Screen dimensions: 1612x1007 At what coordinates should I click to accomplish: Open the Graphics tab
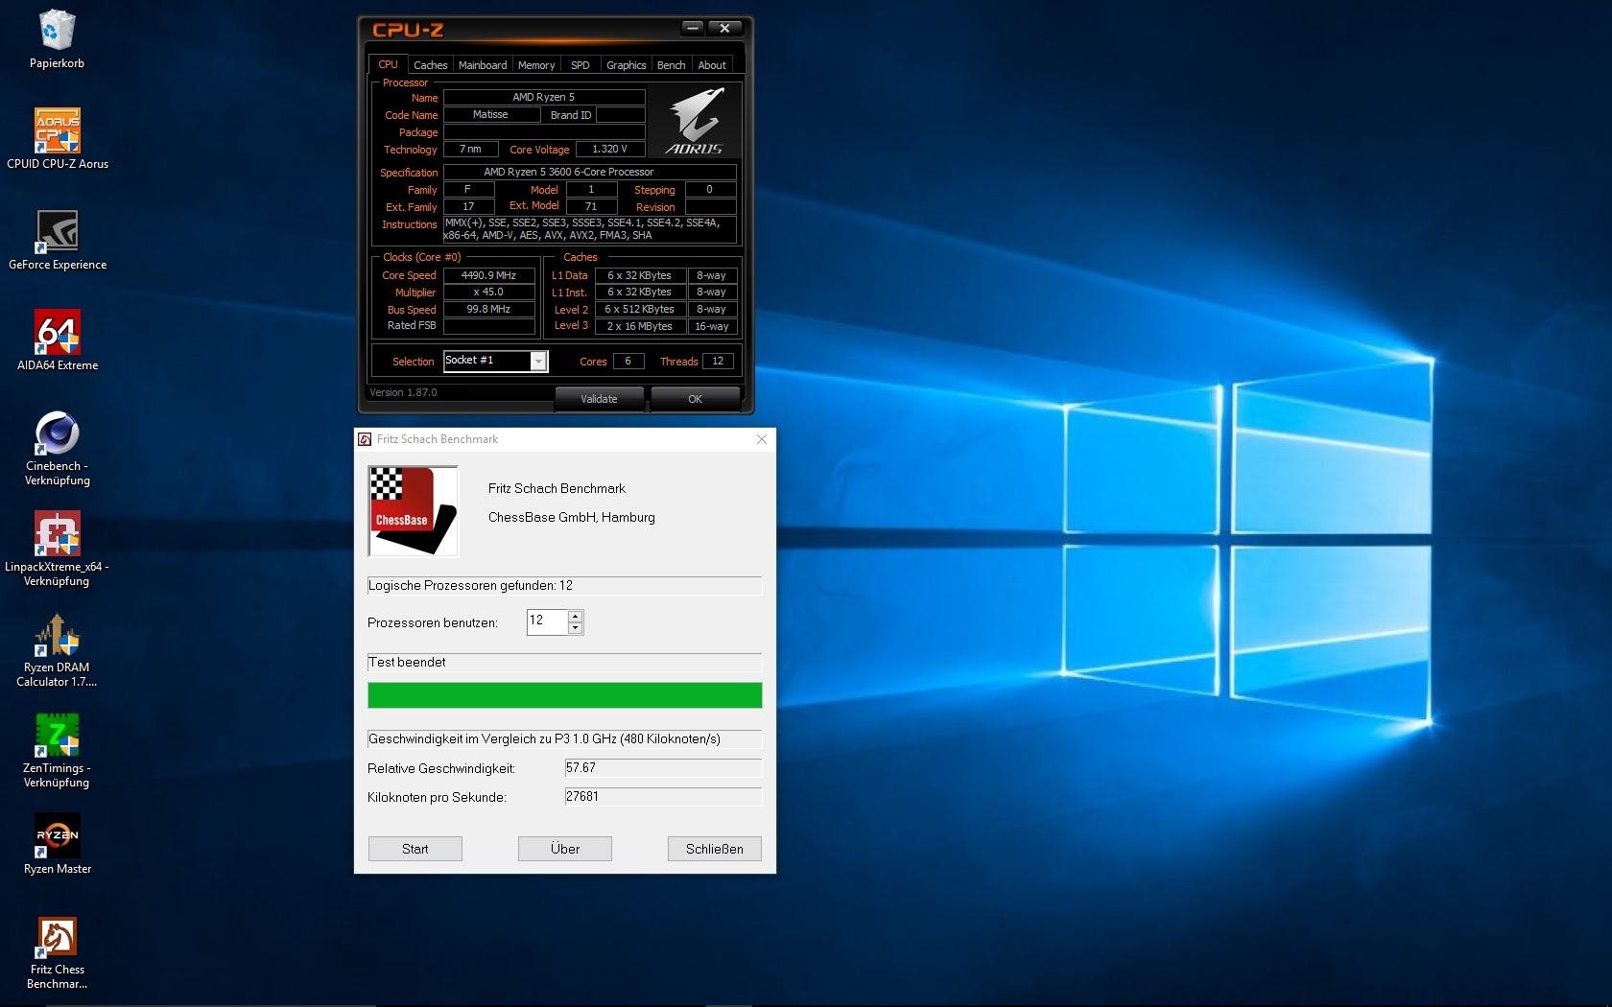tap(626, 65)
